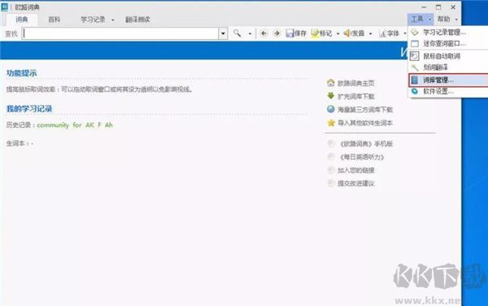Open the 欧路词典主页 link
This screenshot has width=488, height=306.
(355, 83)
